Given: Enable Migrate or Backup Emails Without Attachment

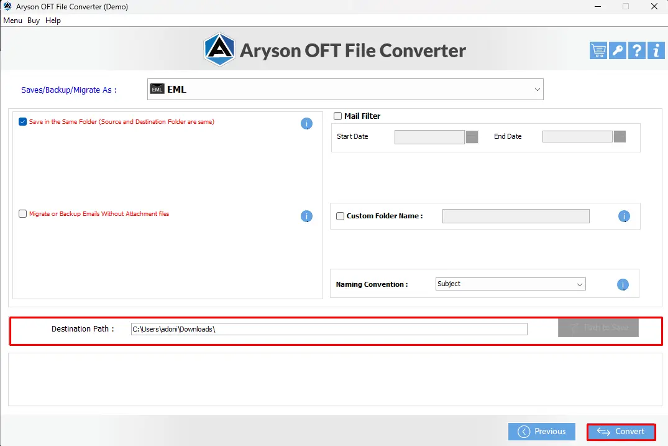Looking at the screenshot, I should tap(22, 213).
